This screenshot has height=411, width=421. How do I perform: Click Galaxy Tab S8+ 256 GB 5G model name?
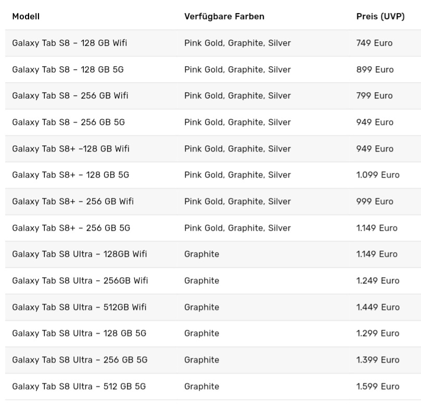[x=71, y=228]
